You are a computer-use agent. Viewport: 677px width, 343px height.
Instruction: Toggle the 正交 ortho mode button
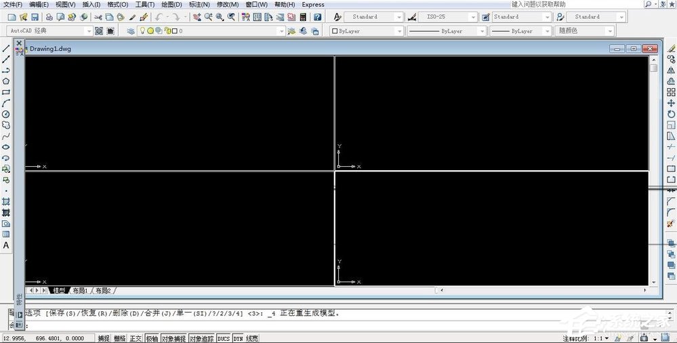coord(136,339)
